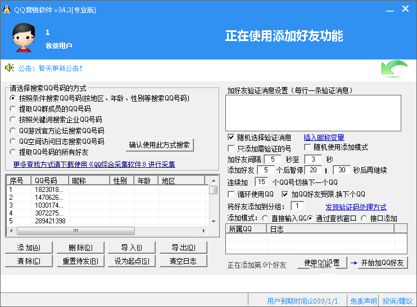Click the 导出(O) button
417x307 pixels.
[183, 248]
